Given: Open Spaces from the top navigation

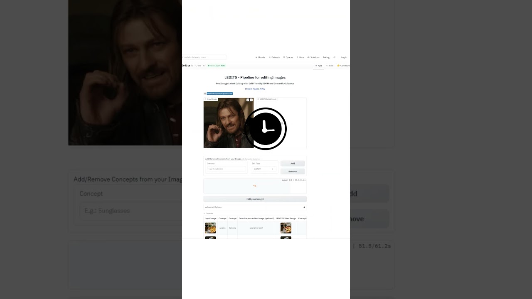Looking at the screenshot, I should pos(288,57).
